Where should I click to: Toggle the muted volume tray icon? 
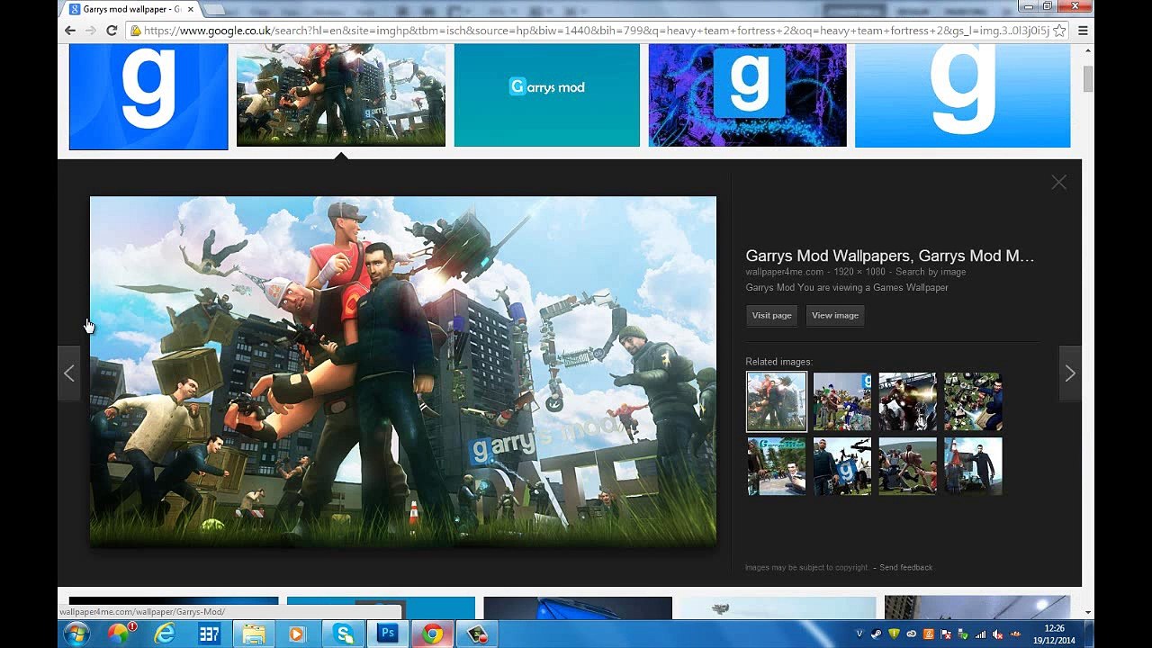[997, 634]
